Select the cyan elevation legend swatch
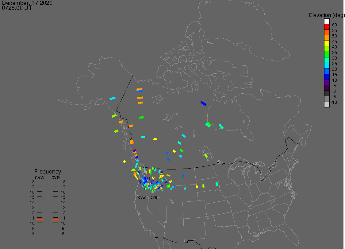Viewport: 345px width, 249px height. pos(327,65)
